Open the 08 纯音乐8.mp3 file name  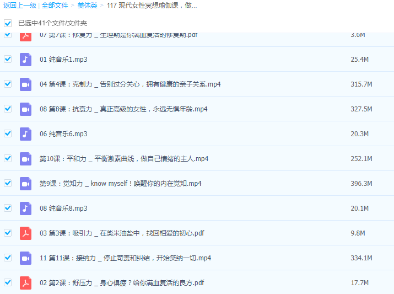point(63,209)
